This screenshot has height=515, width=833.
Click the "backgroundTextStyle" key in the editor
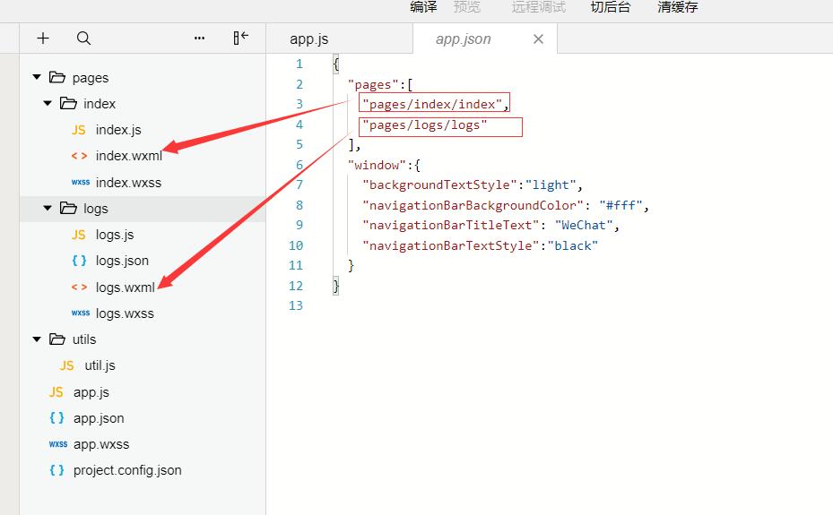(439, 185)
